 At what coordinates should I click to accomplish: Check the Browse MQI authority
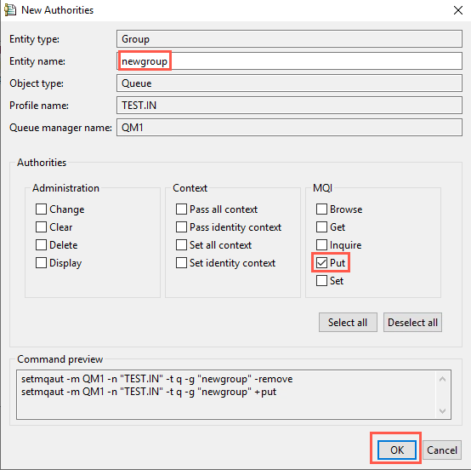[x=321, y=209]
